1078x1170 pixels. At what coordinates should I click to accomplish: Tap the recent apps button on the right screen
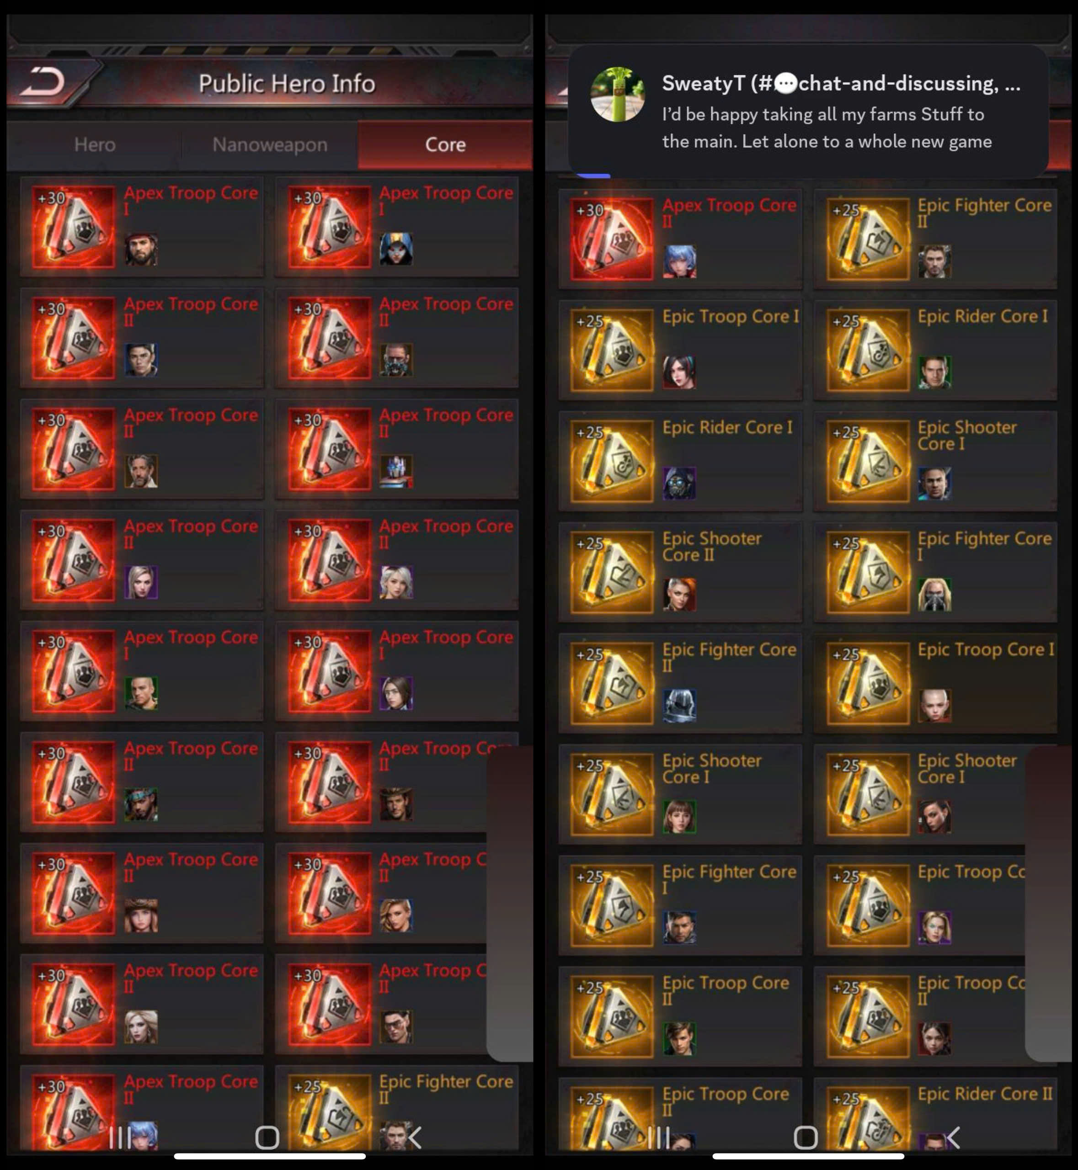659,1138
